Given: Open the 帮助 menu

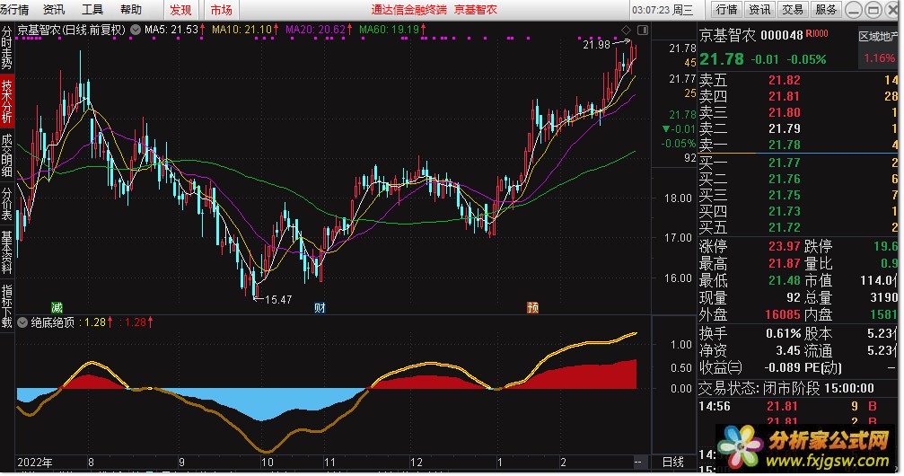Looking at the screenshot, I should tap(131, 10).
